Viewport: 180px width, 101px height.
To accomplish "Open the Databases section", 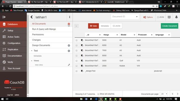I will (13, 24).
